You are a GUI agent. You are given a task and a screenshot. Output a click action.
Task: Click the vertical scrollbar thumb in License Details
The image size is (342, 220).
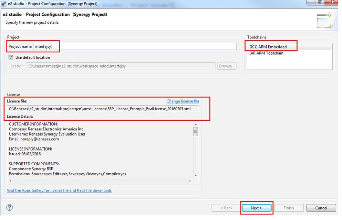tap(196, 131)
